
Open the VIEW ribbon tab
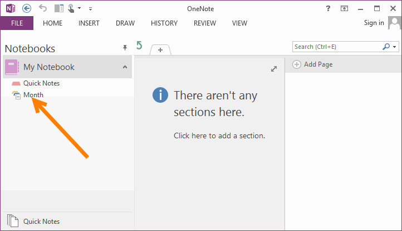239,23
